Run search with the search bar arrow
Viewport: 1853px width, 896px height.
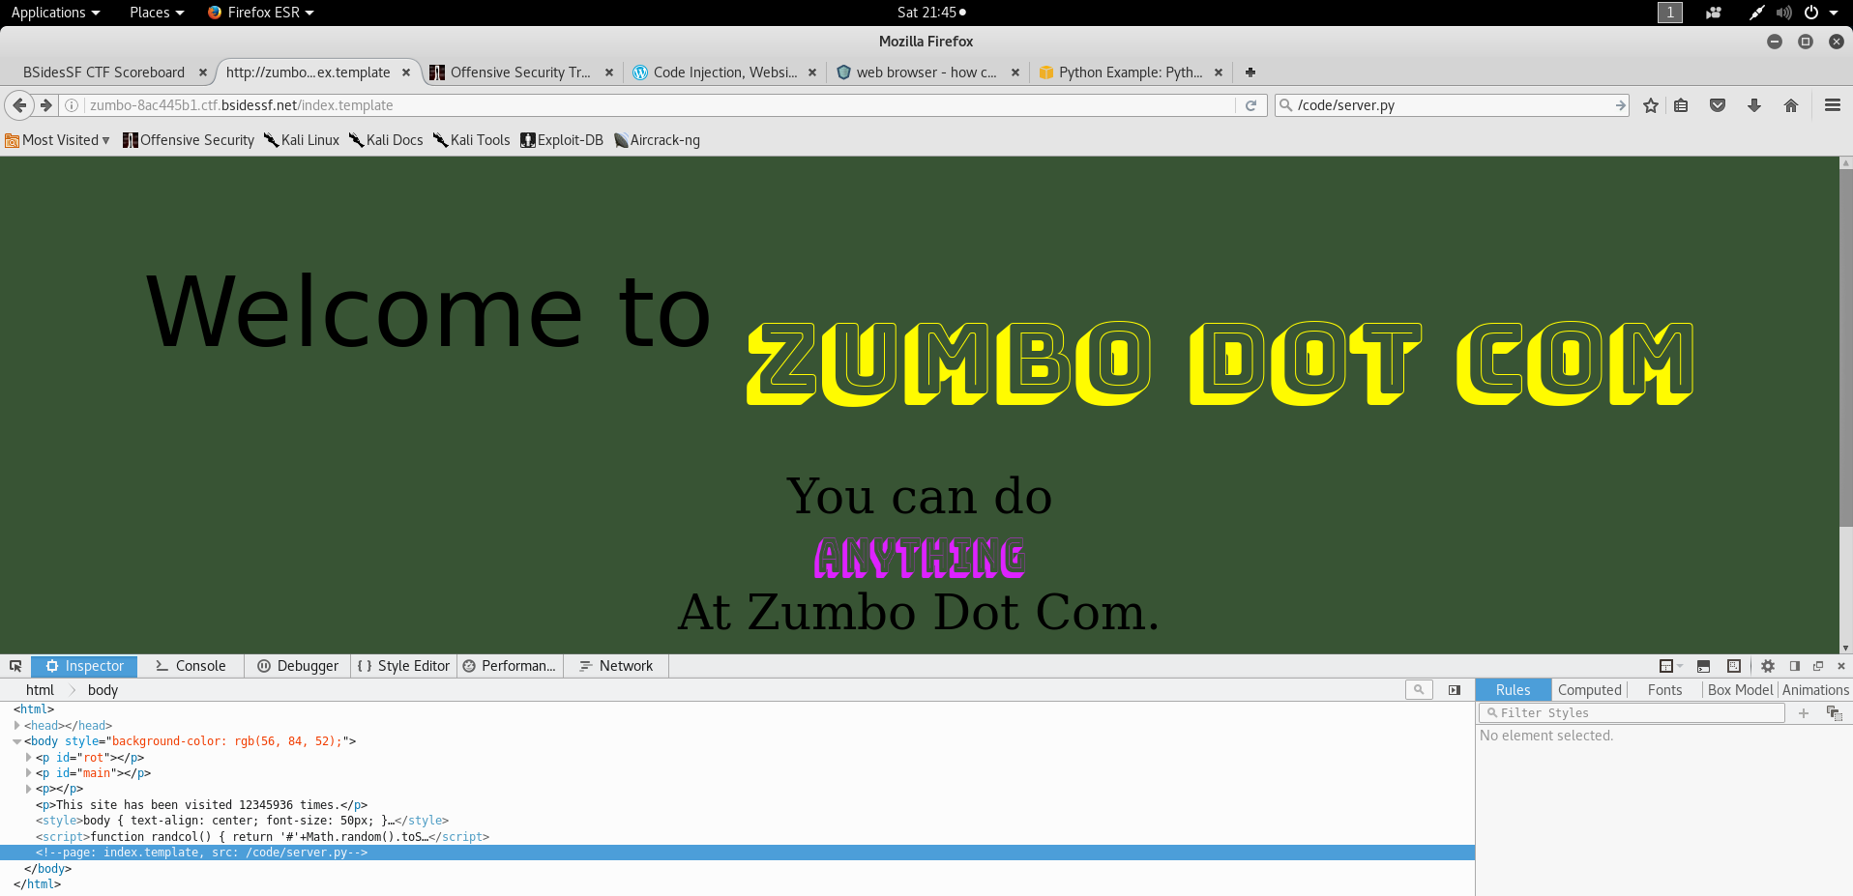1621,105
